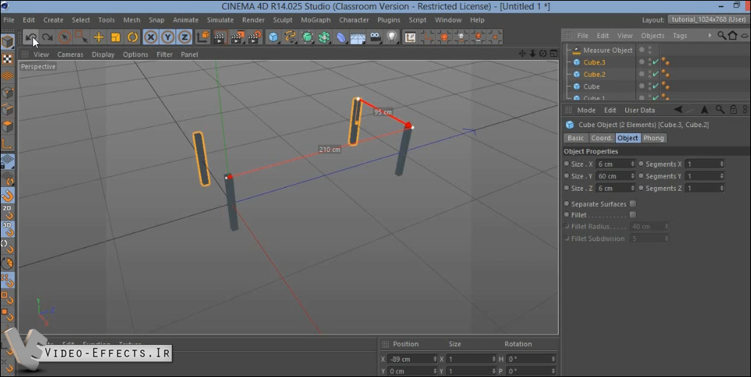Image resolution: width=751 pixels, height=377 pixels.
Task: Enable Fillet checkbox
Action: 633,215
